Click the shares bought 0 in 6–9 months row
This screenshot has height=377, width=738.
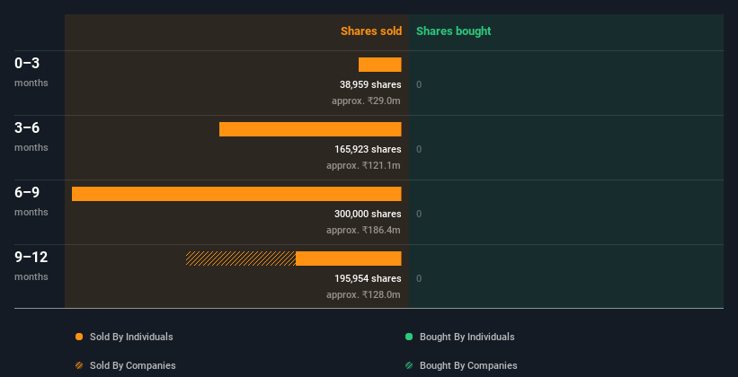(419, 214)
